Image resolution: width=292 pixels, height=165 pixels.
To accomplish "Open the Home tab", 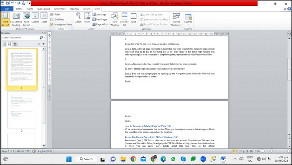I will (19, 9).
